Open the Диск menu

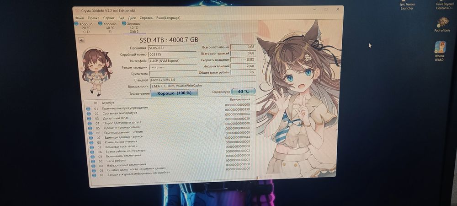coord(132,18)
